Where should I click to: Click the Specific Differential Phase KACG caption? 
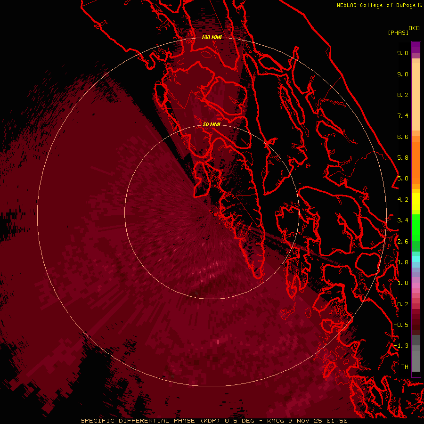[x=214, y=421]
